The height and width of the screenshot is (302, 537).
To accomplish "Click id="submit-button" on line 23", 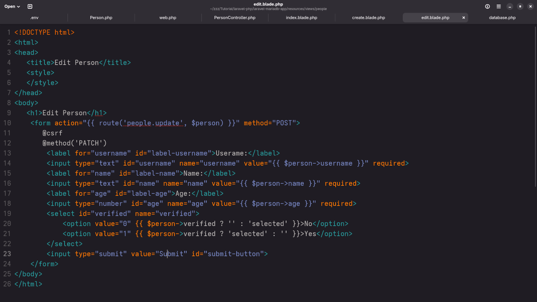I will pos(228,254).
